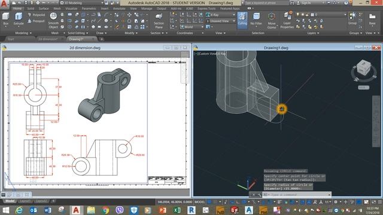Click the Smooth Object mesh tool

(x=53, y=20)
